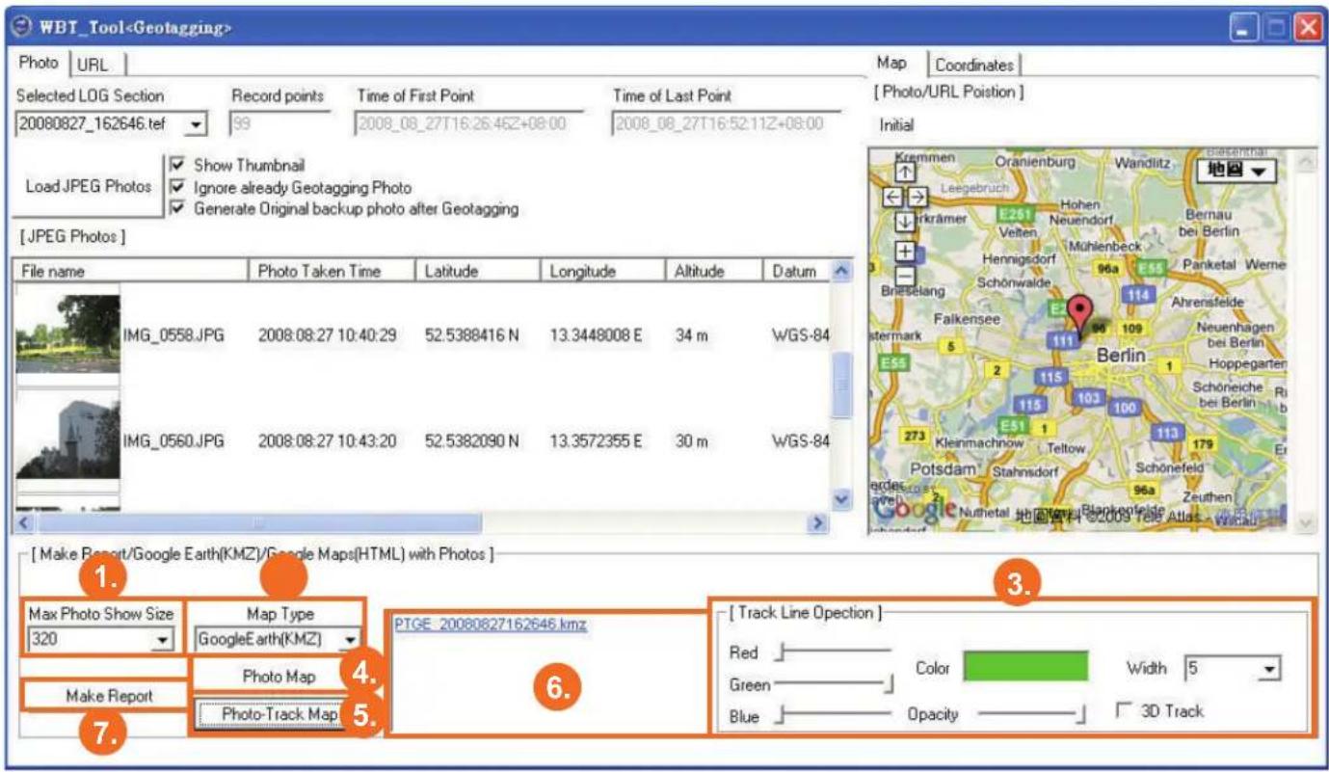Image resolution: width=1329 pixels, height=772 pixels.
Task: Pan the map right with the arrow
Action: coord(917,196)
